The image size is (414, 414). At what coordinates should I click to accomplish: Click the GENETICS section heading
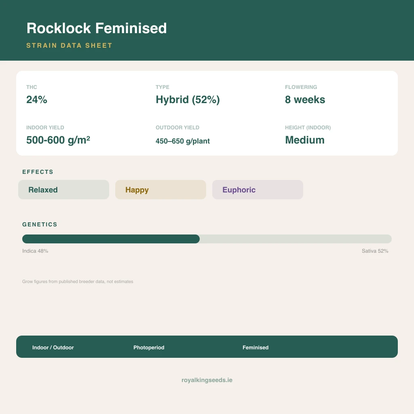40,224
